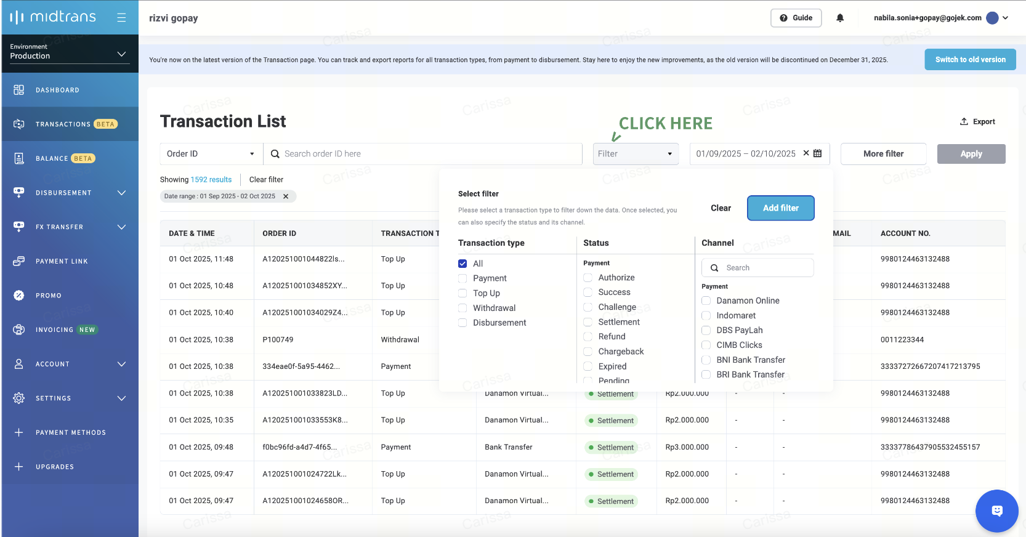Check the Success status

(588, 293)
